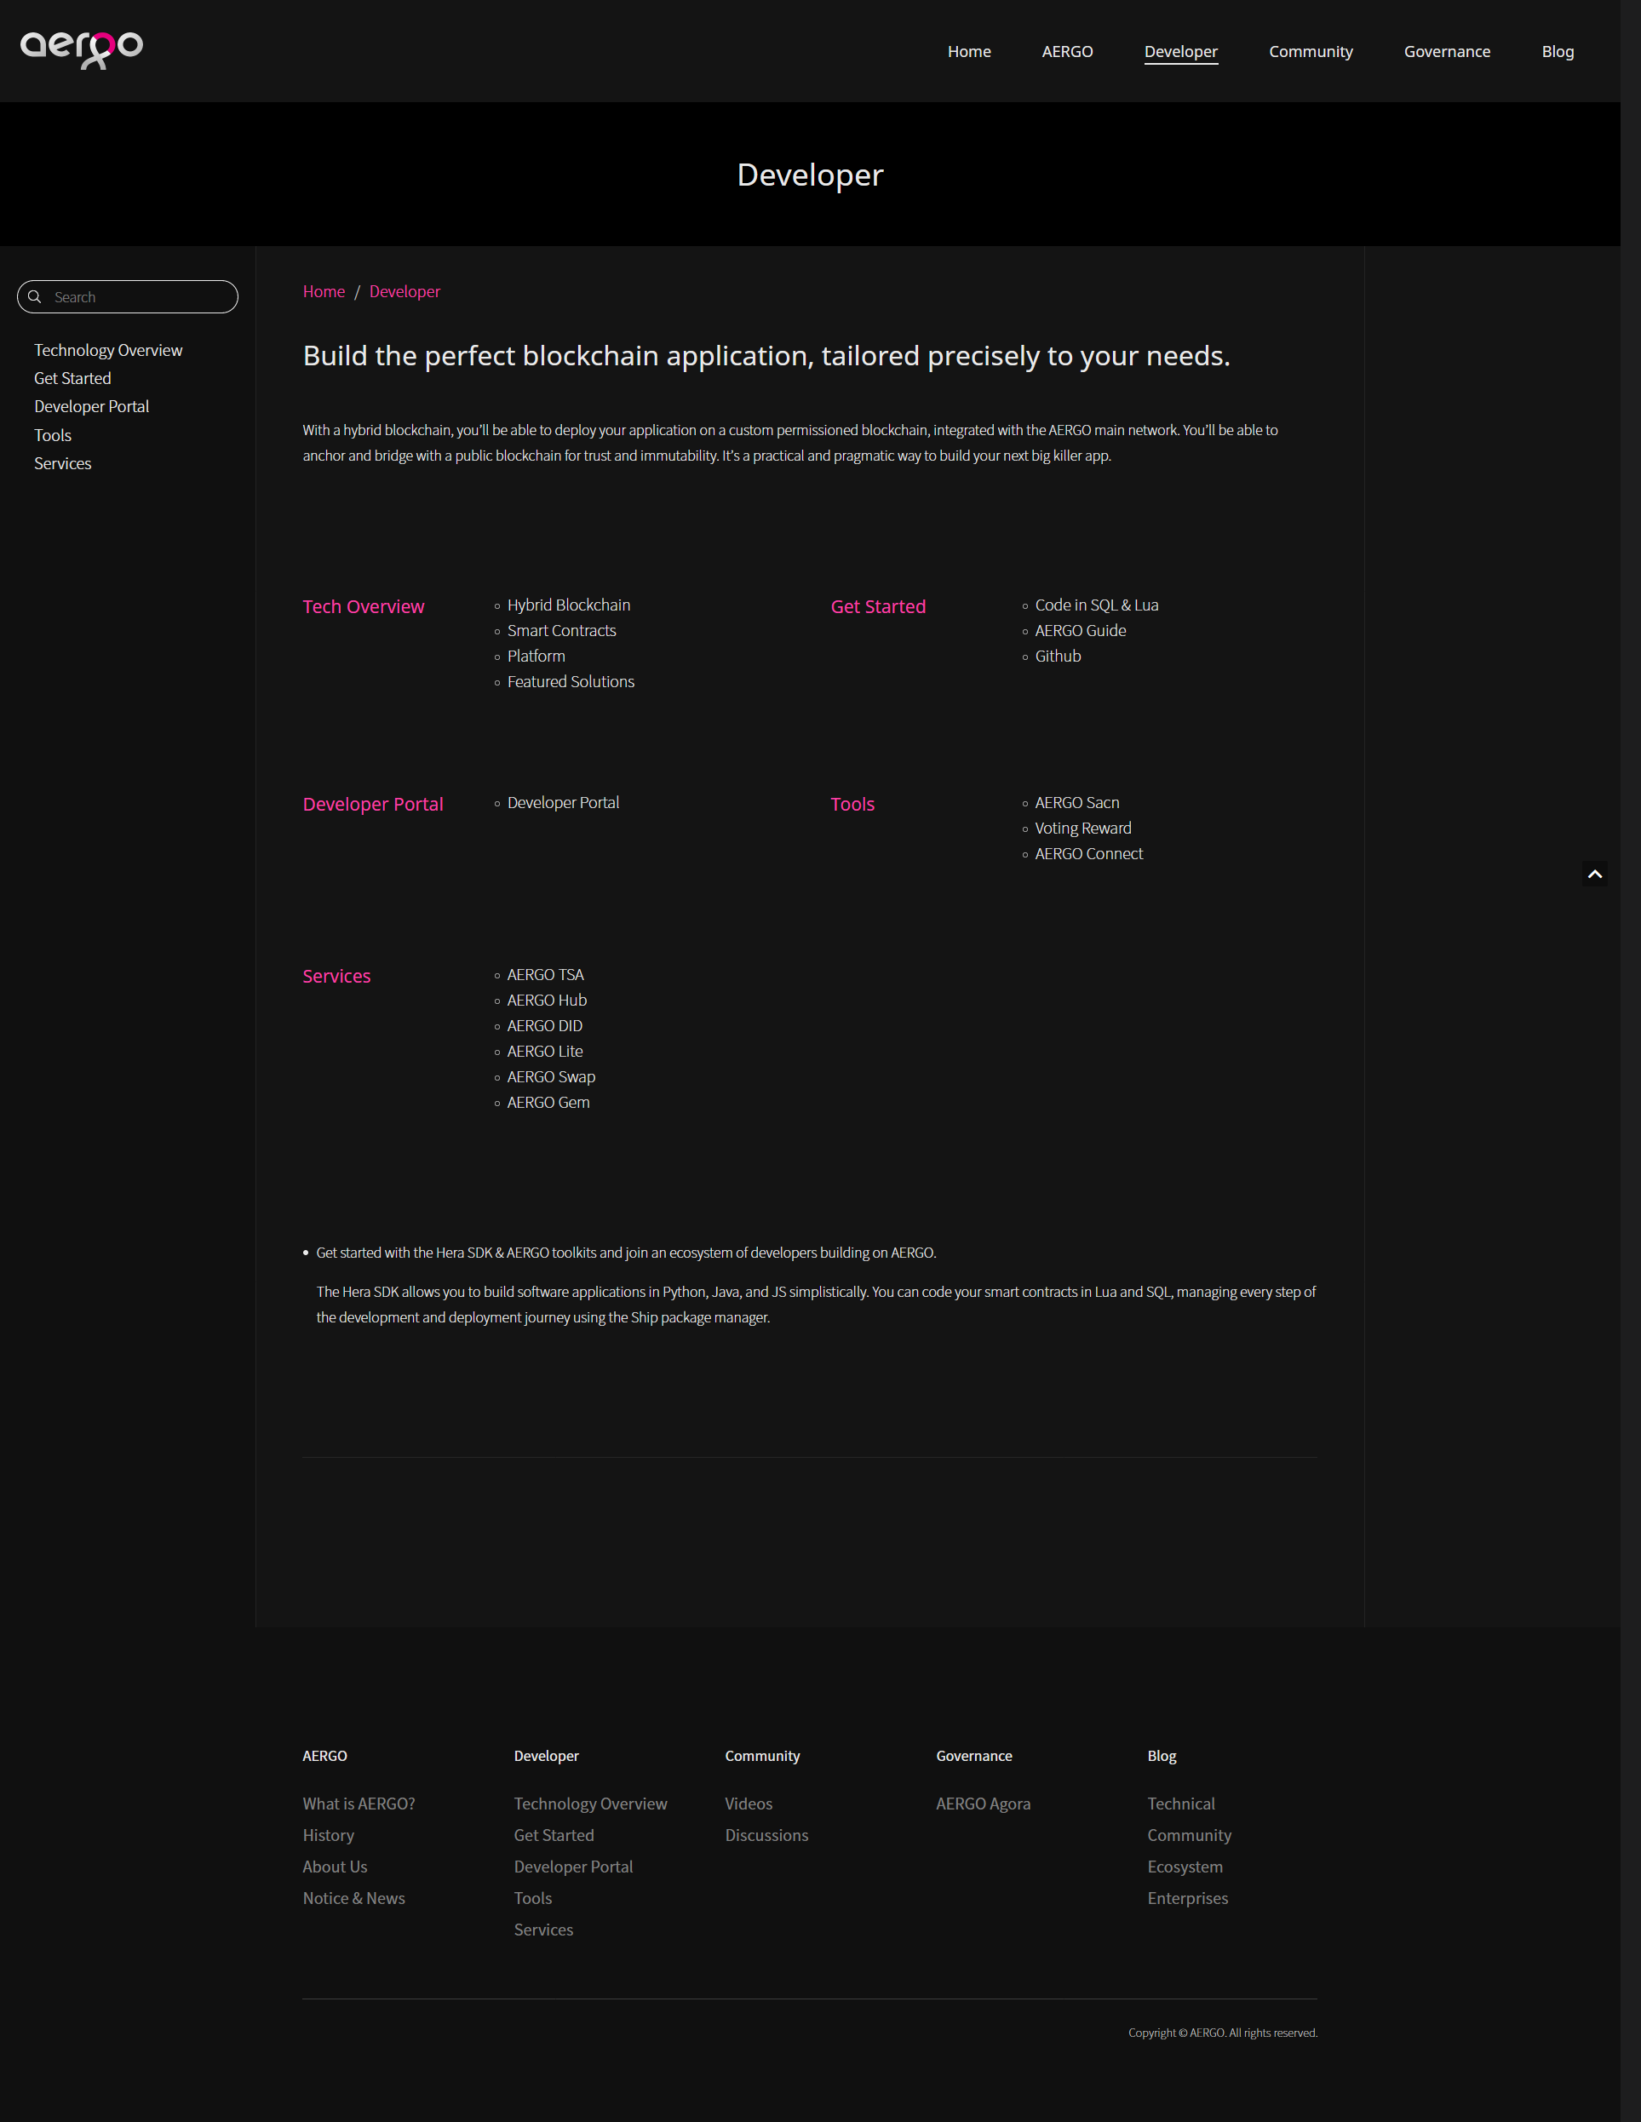This screenshot has height=2122, width=1641.
Task: Open Services in the footer Developer column
Action: [543, 1930]
